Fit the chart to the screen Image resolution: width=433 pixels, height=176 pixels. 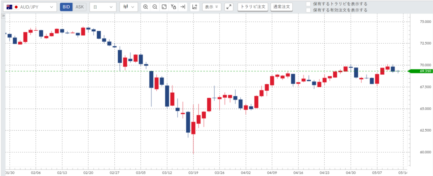pos(164,6)
